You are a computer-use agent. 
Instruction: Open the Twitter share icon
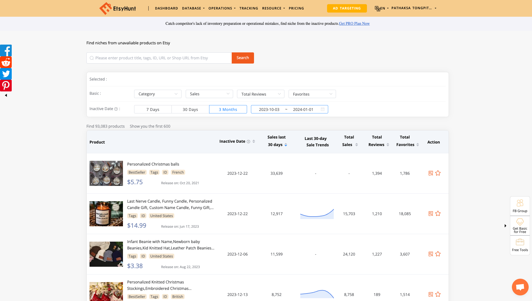tap(6, 74)
